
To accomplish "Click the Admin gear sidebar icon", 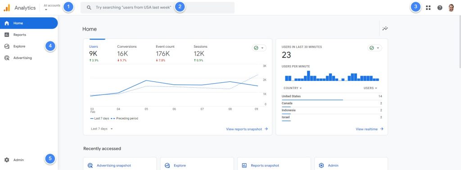I will tap(7, 160).
